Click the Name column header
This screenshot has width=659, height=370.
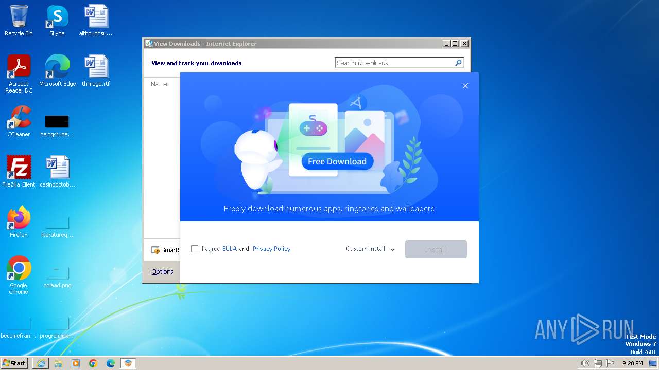[x=159, y=84]
